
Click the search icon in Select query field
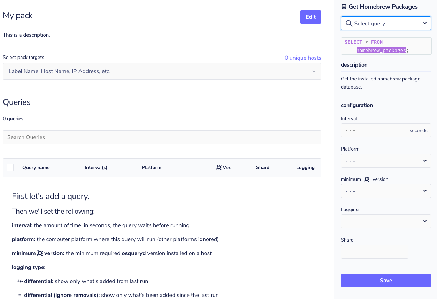348,23
